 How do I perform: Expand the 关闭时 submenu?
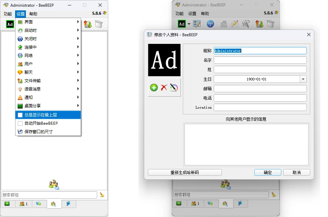click(x=48, y=39)
